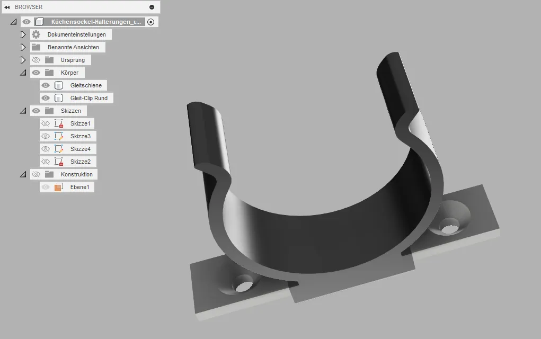541x339 pixels.
Task: Select the Skizzen label
Action: [x=71, y=111]
